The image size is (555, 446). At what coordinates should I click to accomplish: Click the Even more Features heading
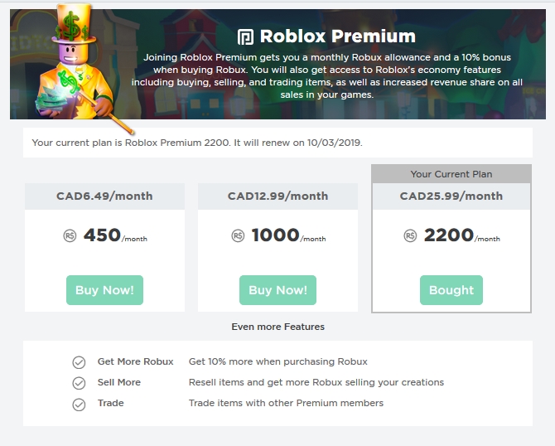click(x=277, y=327)
